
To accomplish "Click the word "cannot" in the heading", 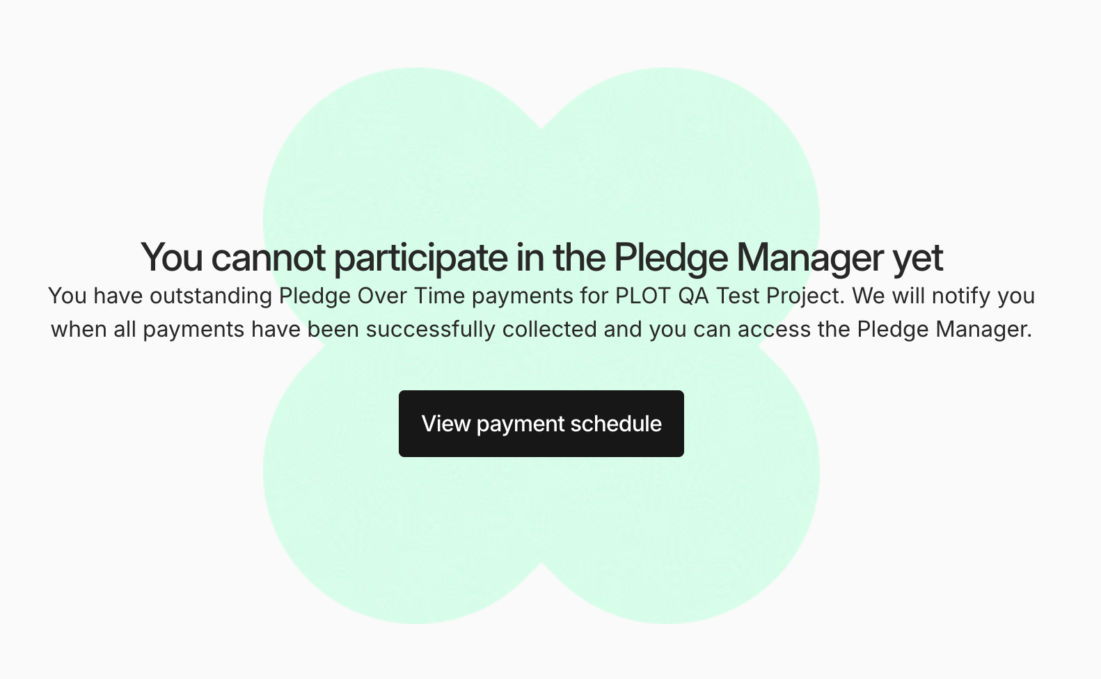I will [x=268, y=257].
